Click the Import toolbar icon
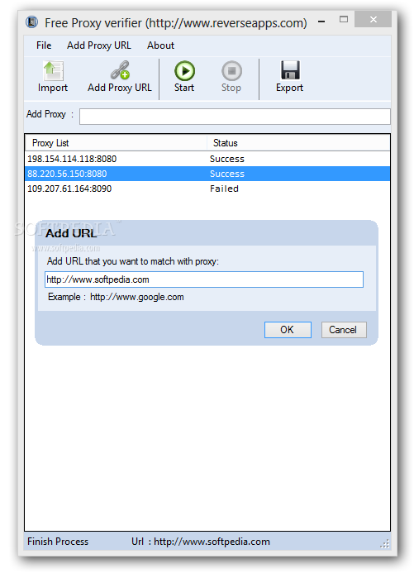 (x=53, y=70)
